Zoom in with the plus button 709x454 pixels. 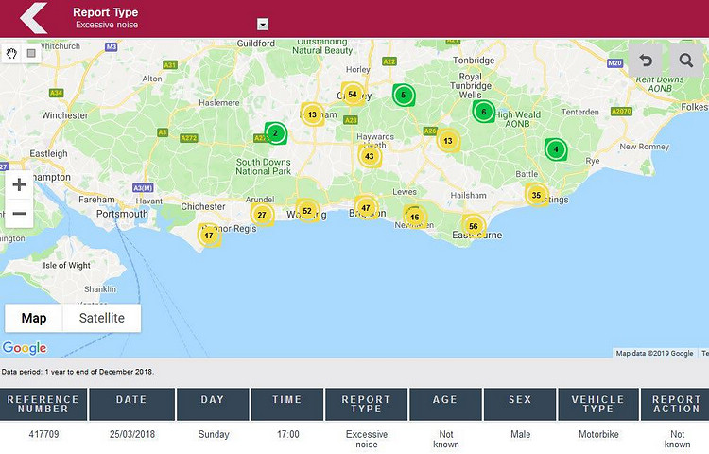click(19, 184)
